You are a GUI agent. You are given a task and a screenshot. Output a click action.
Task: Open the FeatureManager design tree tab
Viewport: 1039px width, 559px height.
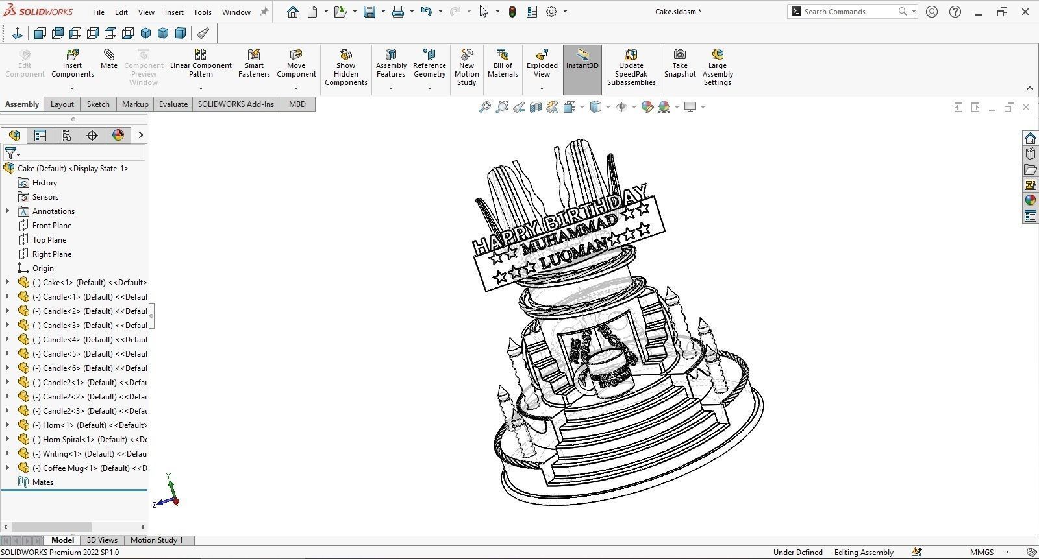[x=14, y=135]
